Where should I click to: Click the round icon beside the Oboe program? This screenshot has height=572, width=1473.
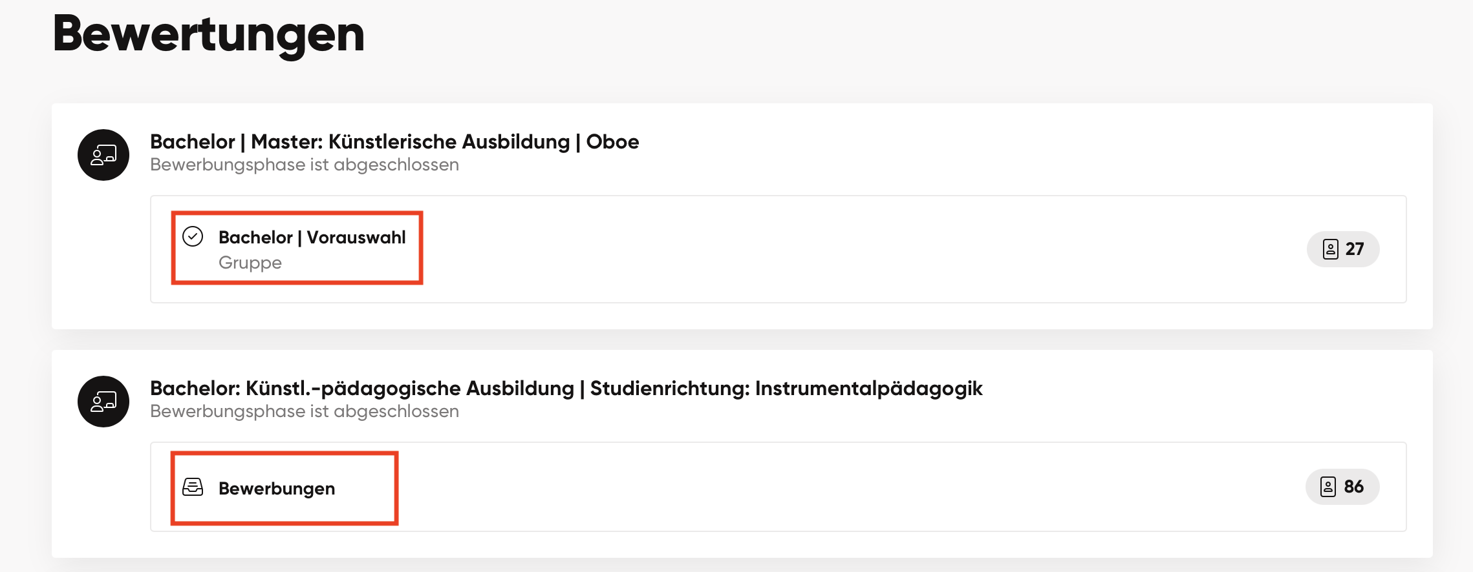pyautogui.click(x=103, y=155)
